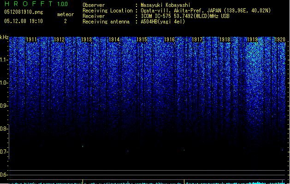Click the 1919 time marker
The height and width of the screenshot is (184, 290).
(x=253, y=40)
